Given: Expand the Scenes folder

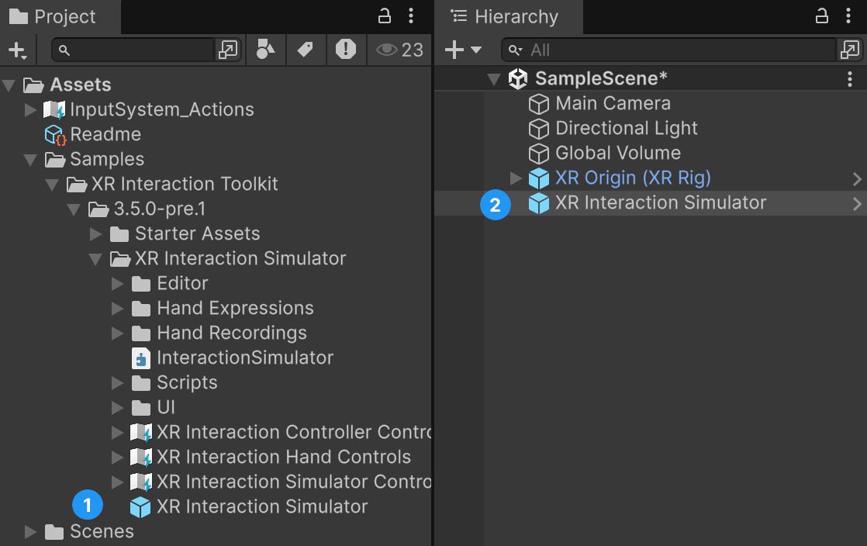Looking at the screenshot, I should [31, 532].
